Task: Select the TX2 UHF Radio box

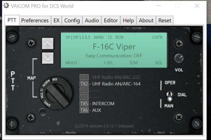Action: click(x=84, y=84)
